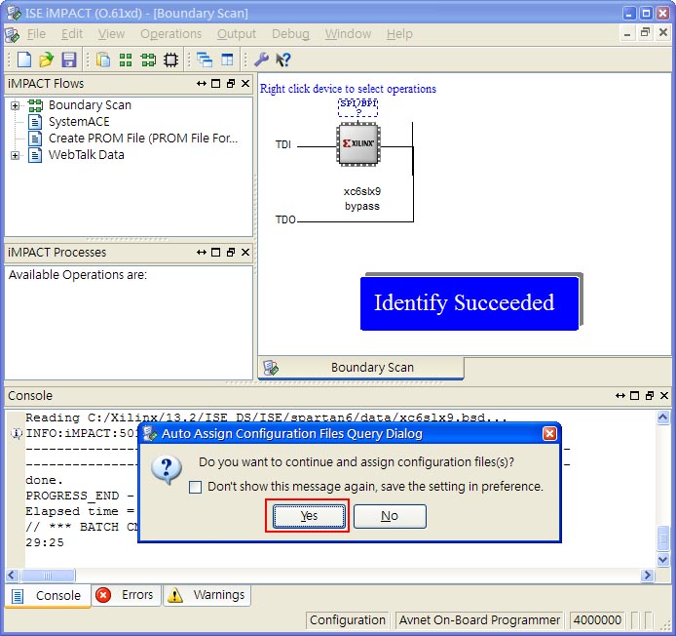Click the New project toolbar icon
The image size is (676, 636).
(x=24, y=60)
